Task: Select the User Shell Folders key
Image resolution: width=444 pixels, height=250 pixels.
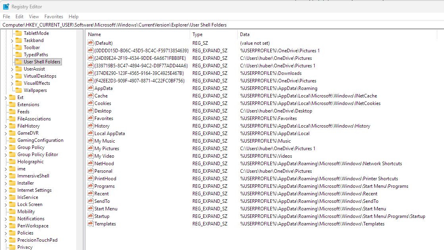Action: (x=42, y=62)
